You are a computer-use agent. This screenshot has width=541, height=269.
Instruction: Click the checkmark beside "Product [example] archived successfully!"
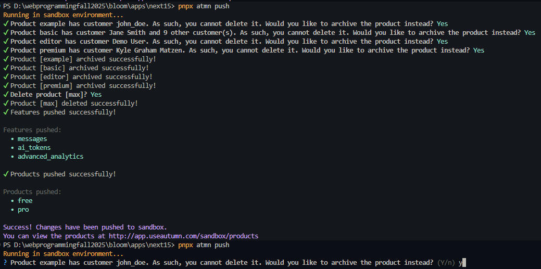click(5, 59)
